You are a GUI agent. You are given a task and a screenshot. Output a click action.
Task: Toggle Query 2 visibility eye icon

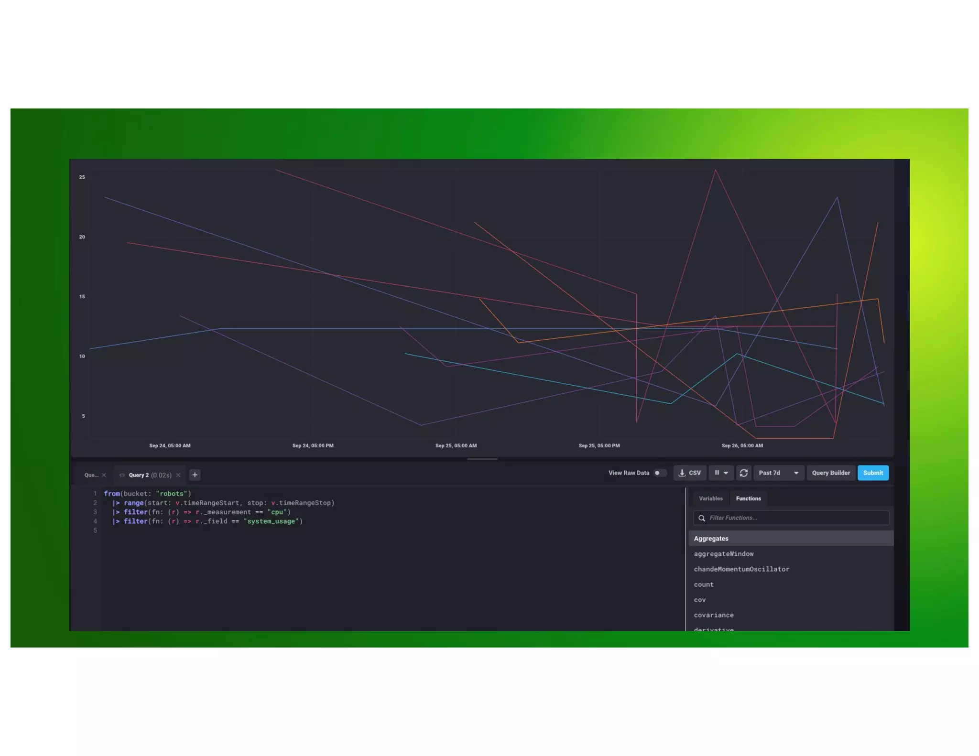point(122,475)
